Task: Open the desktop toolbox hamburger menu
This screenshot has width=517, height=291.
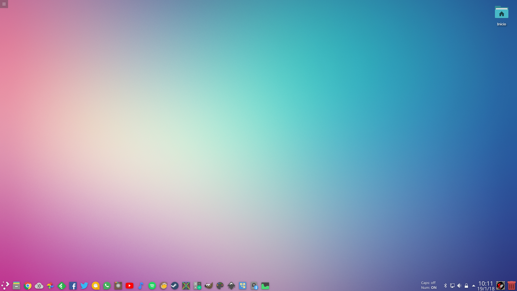Action: 4,4
